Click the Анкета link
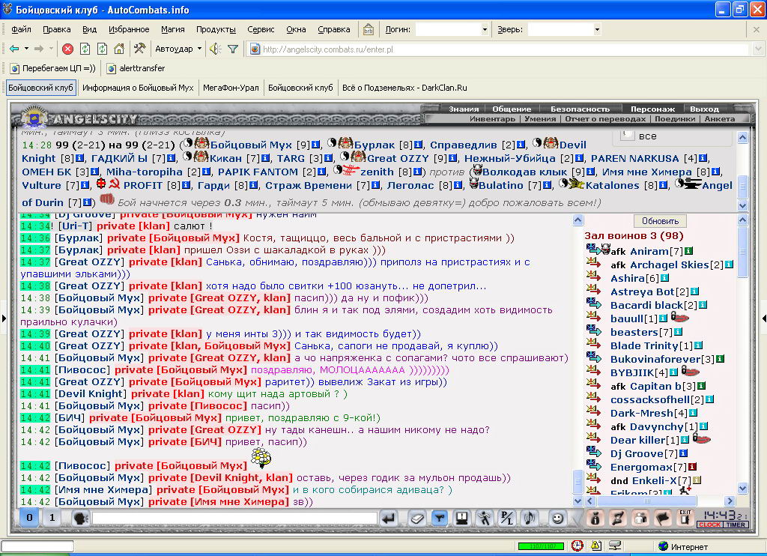 [x=719, y=119]
